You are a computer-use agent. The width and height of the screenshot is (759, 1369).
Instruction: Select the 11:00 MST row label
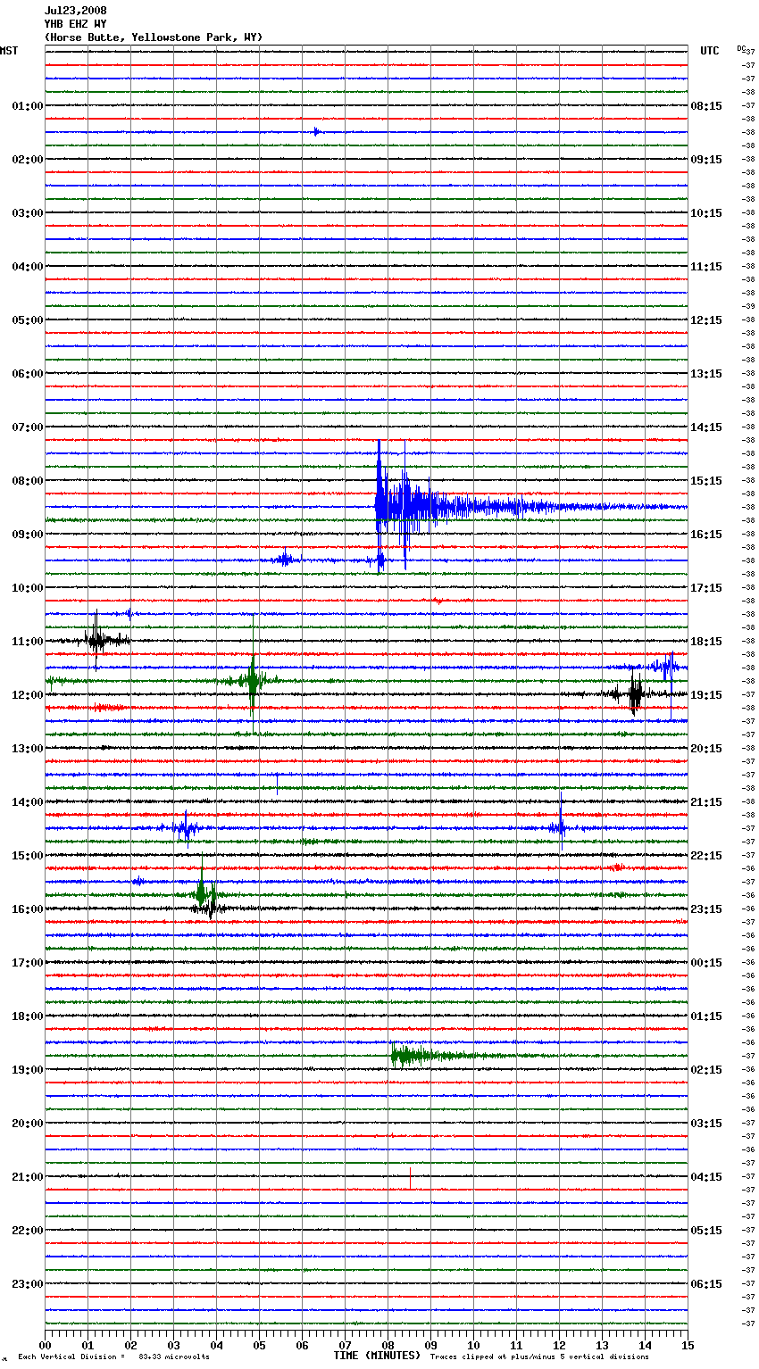coord(28,642)
